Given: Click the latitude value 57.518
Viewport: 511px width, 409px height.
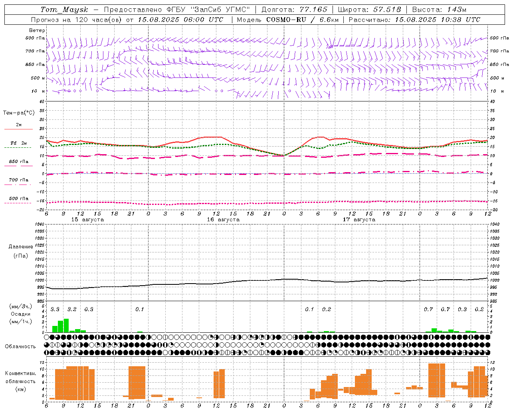Looking at the screenshot, I should click(x=387, y=10).
